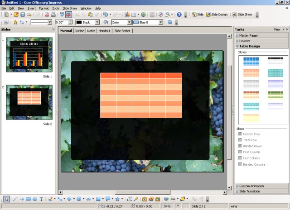Open the Slide Show menu
Screen dimensions: 290x210
pos(70,8)
